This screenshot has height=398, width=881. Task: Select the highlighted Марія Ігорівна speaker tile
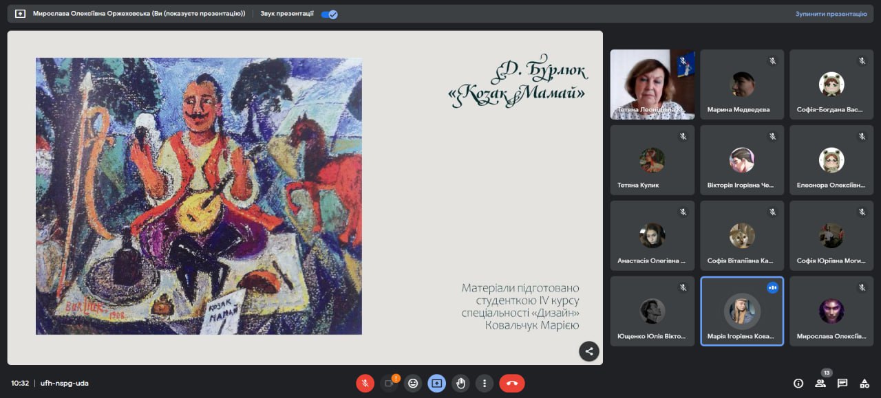742,311
